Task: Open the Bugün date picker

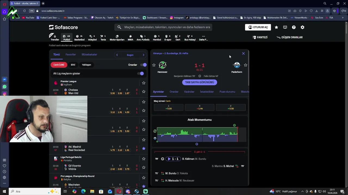Action: point(130,55)
